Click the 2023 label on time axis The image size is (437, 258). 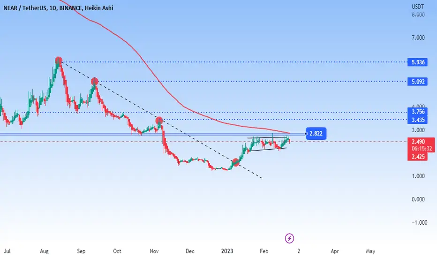tap(227, 251)
